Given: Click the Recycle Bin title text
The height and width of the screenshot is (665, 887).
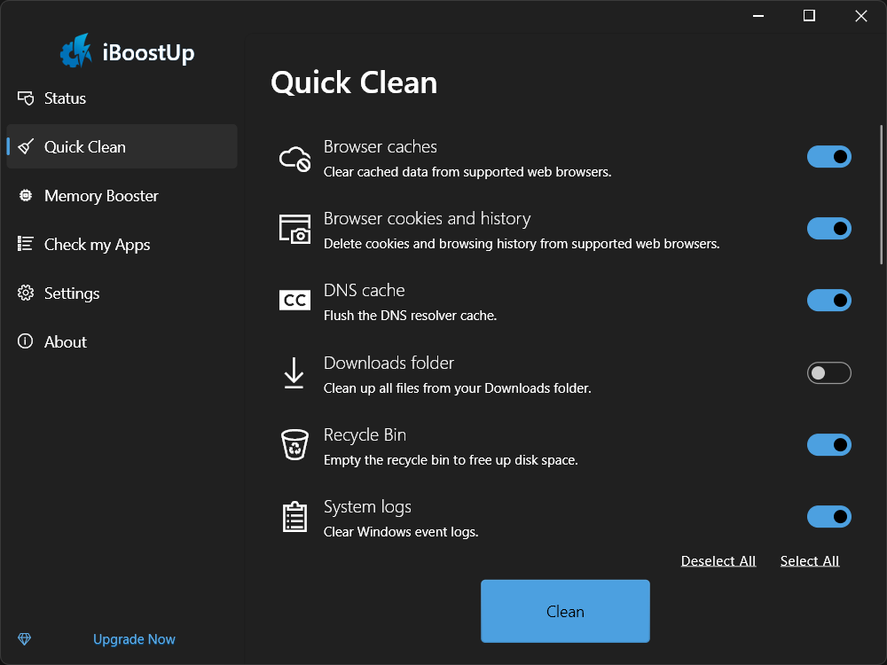Looking at the screenshot, I should [x=365, y=435].
